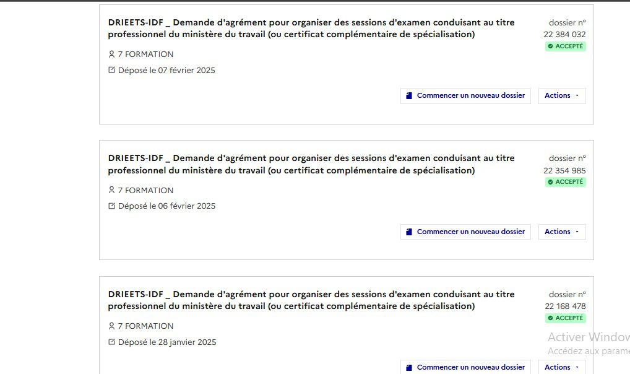The width and height of the screenshot is (630, 374).
Task: Start new dossier from dossier 22 354 985 card
Action: click(465, 232)
